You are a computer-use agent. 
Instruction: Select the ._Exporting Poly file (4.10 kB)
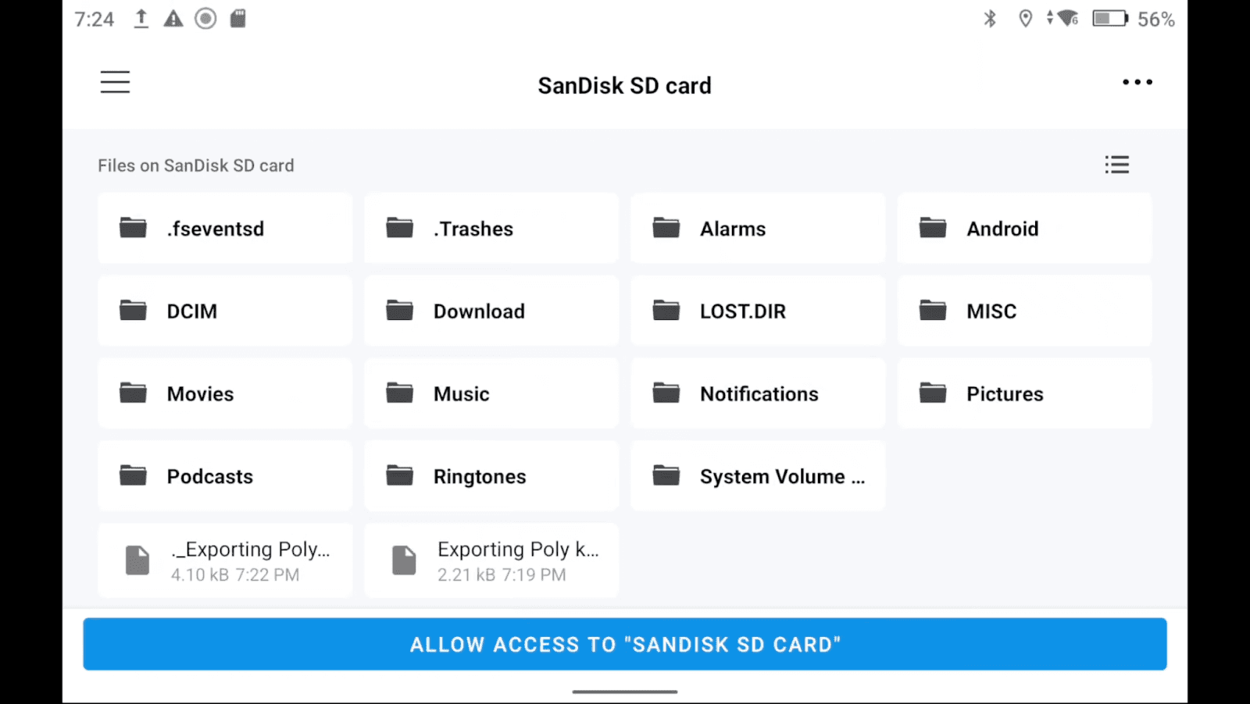[x=225, y=560]
